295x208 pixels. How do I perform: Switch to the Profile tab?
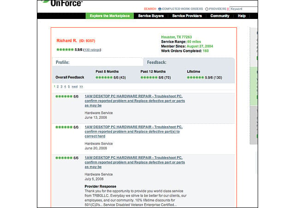tap(98, 62)
